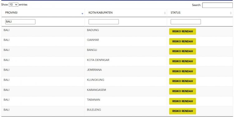Click RISIKO RENDAH badge for JEMBRANA
234x117 pixels.
click(183, 71)
